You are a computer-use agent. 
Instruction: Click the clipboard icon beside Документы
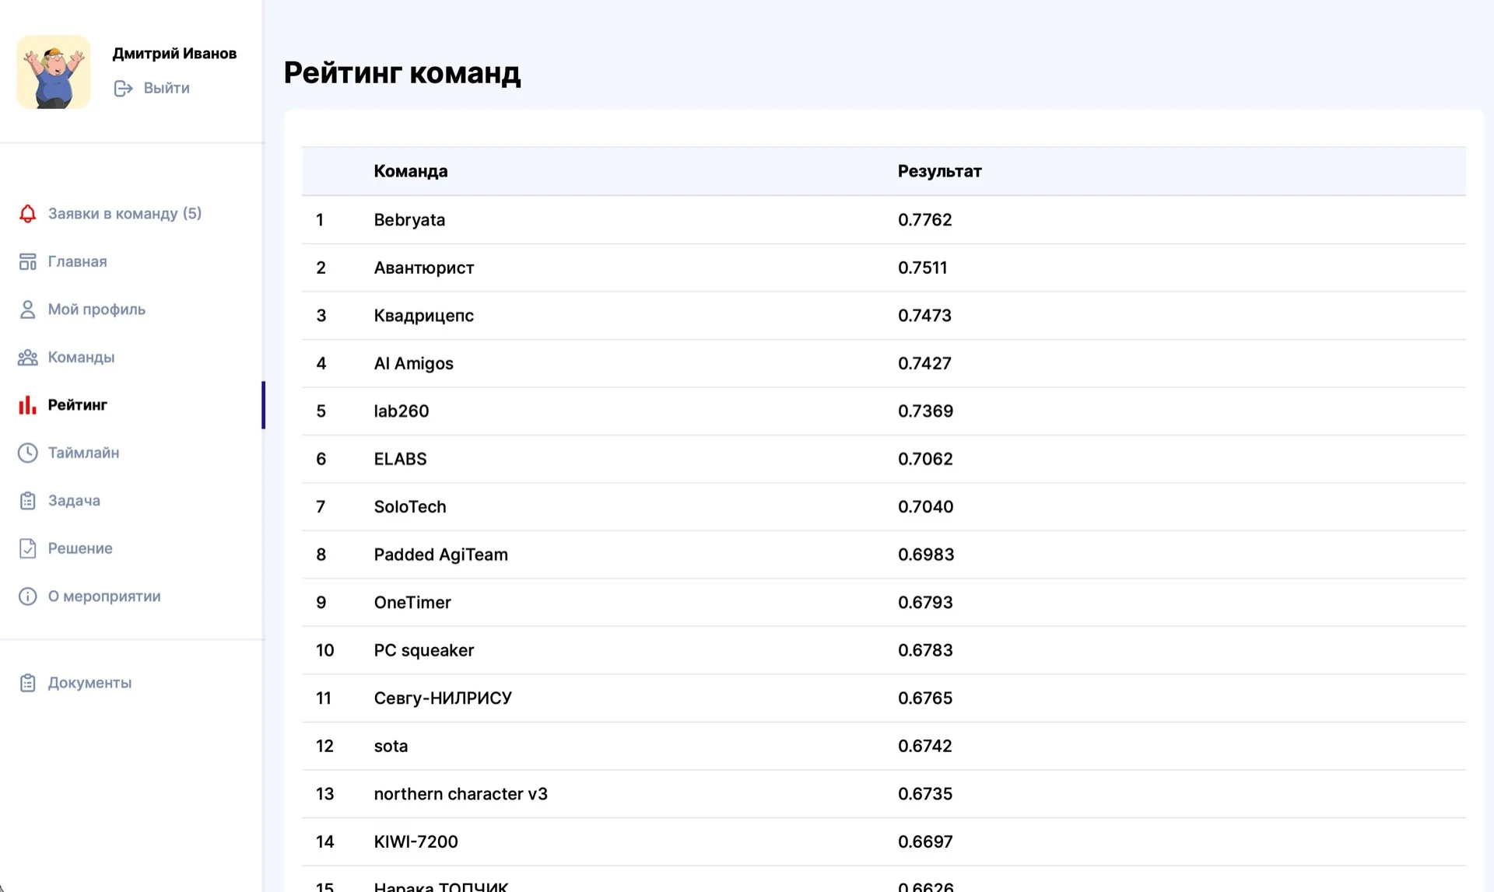point(27,683)
